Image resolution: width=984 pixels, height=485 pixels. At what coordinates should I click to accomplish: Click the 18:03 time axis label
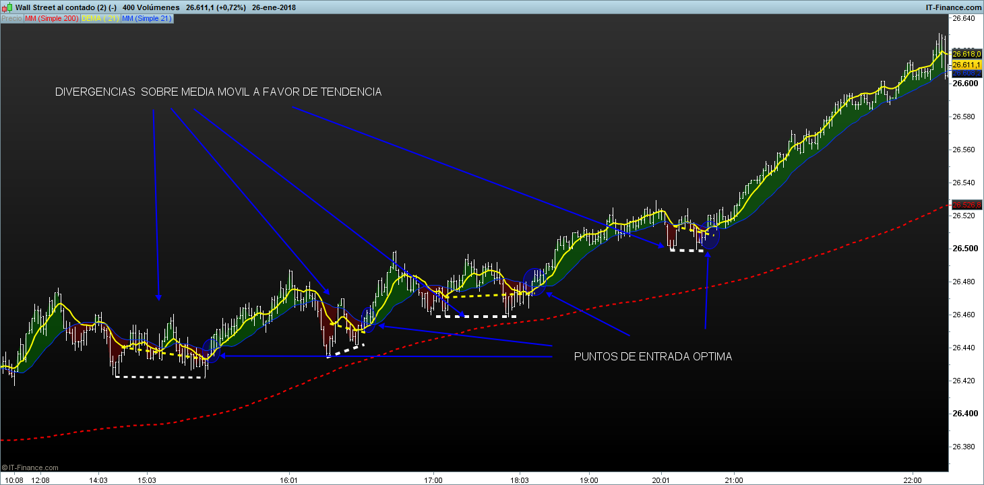click(x=520, y=480)
